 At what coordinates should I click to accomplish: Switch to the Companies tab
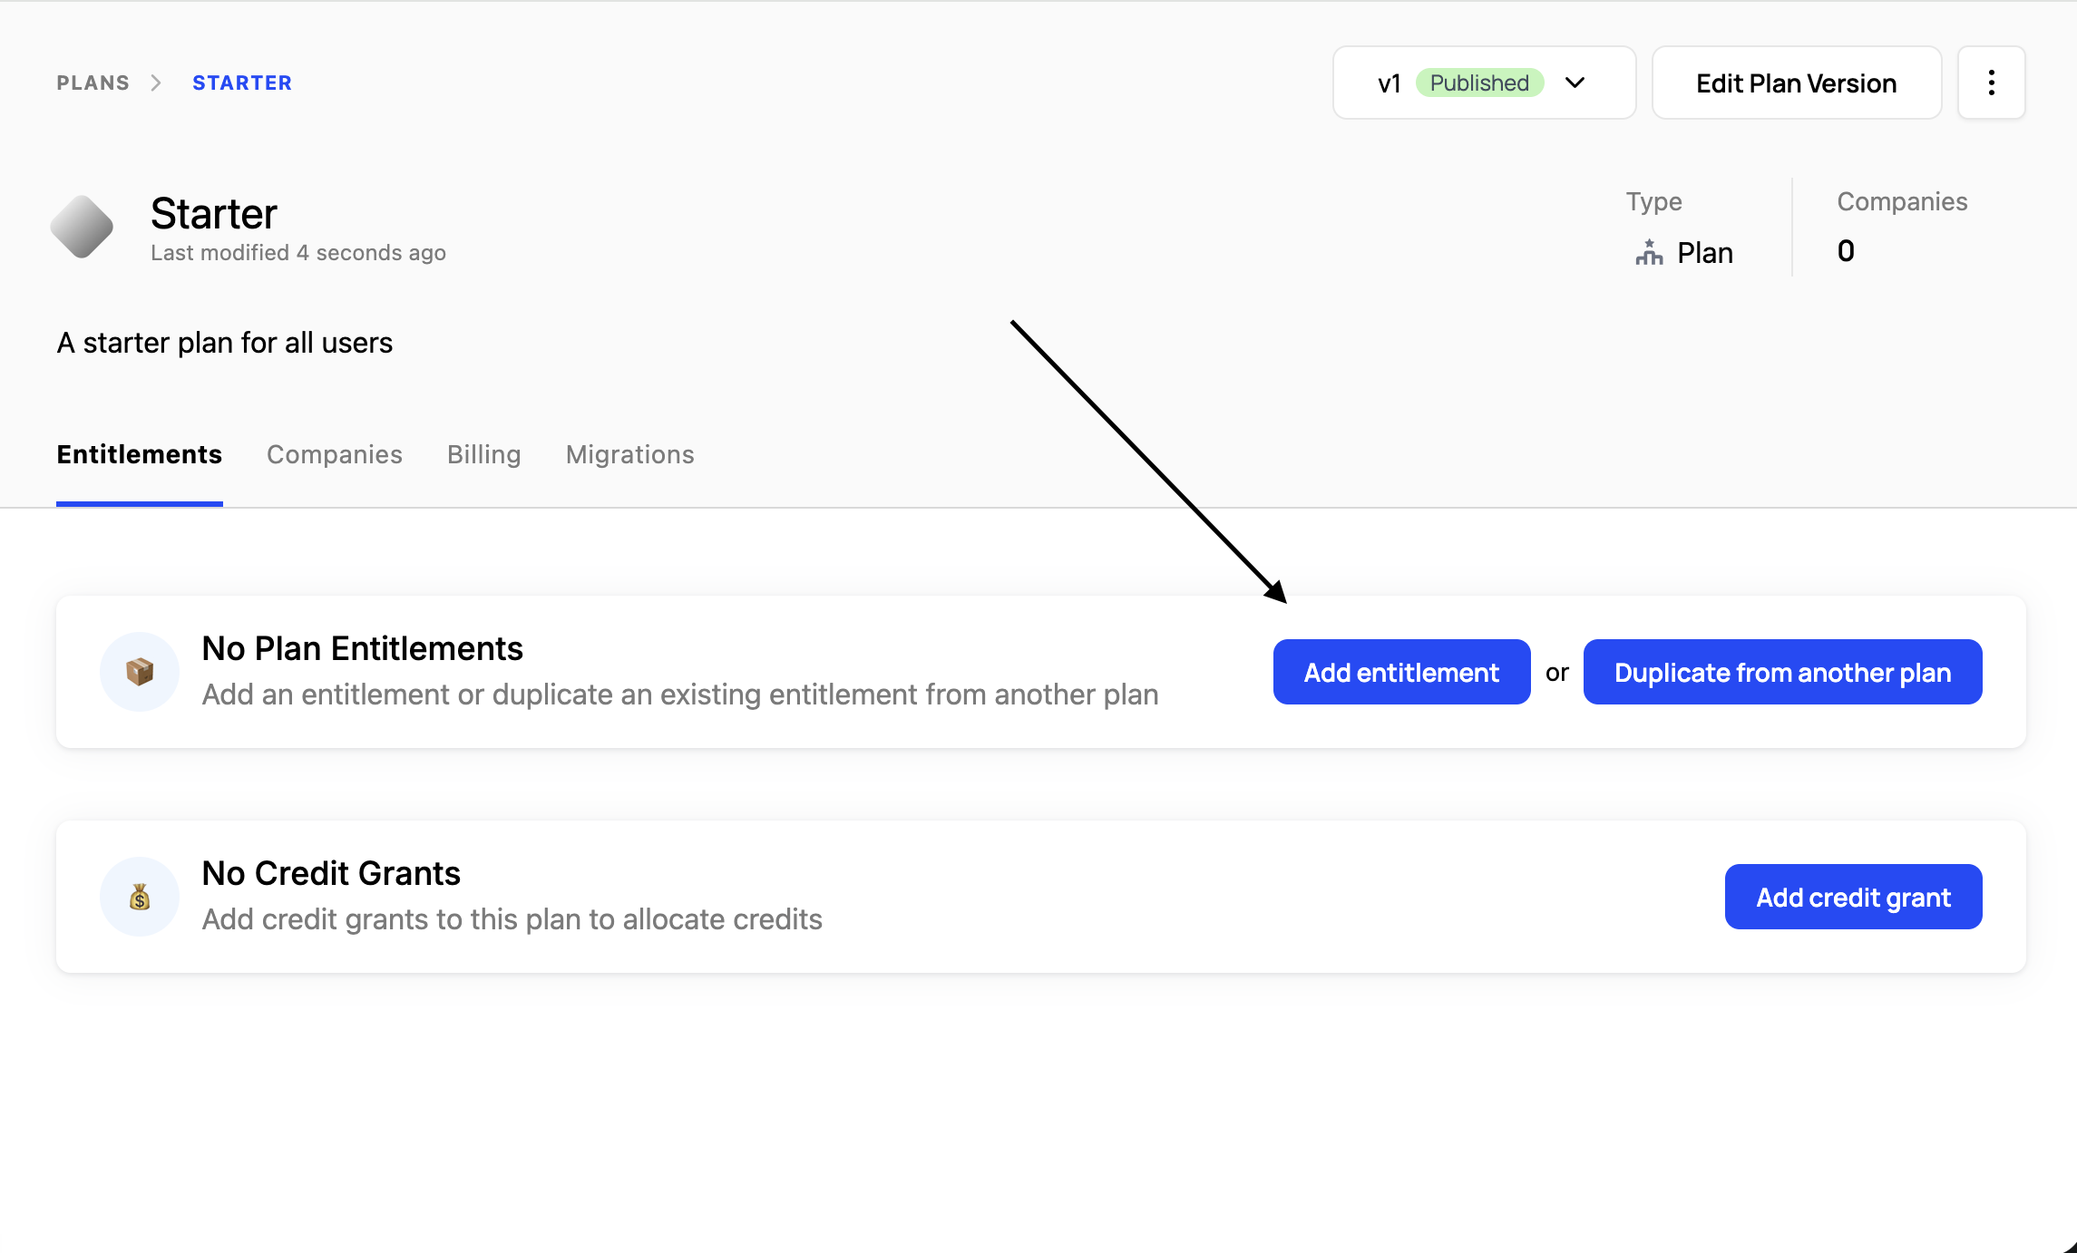(x=334, y=454)
